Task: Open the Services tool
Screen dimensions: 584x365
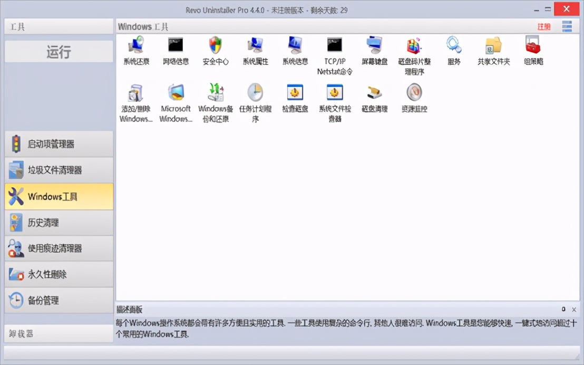Action: pyautogui.click(x=454, y=50)
